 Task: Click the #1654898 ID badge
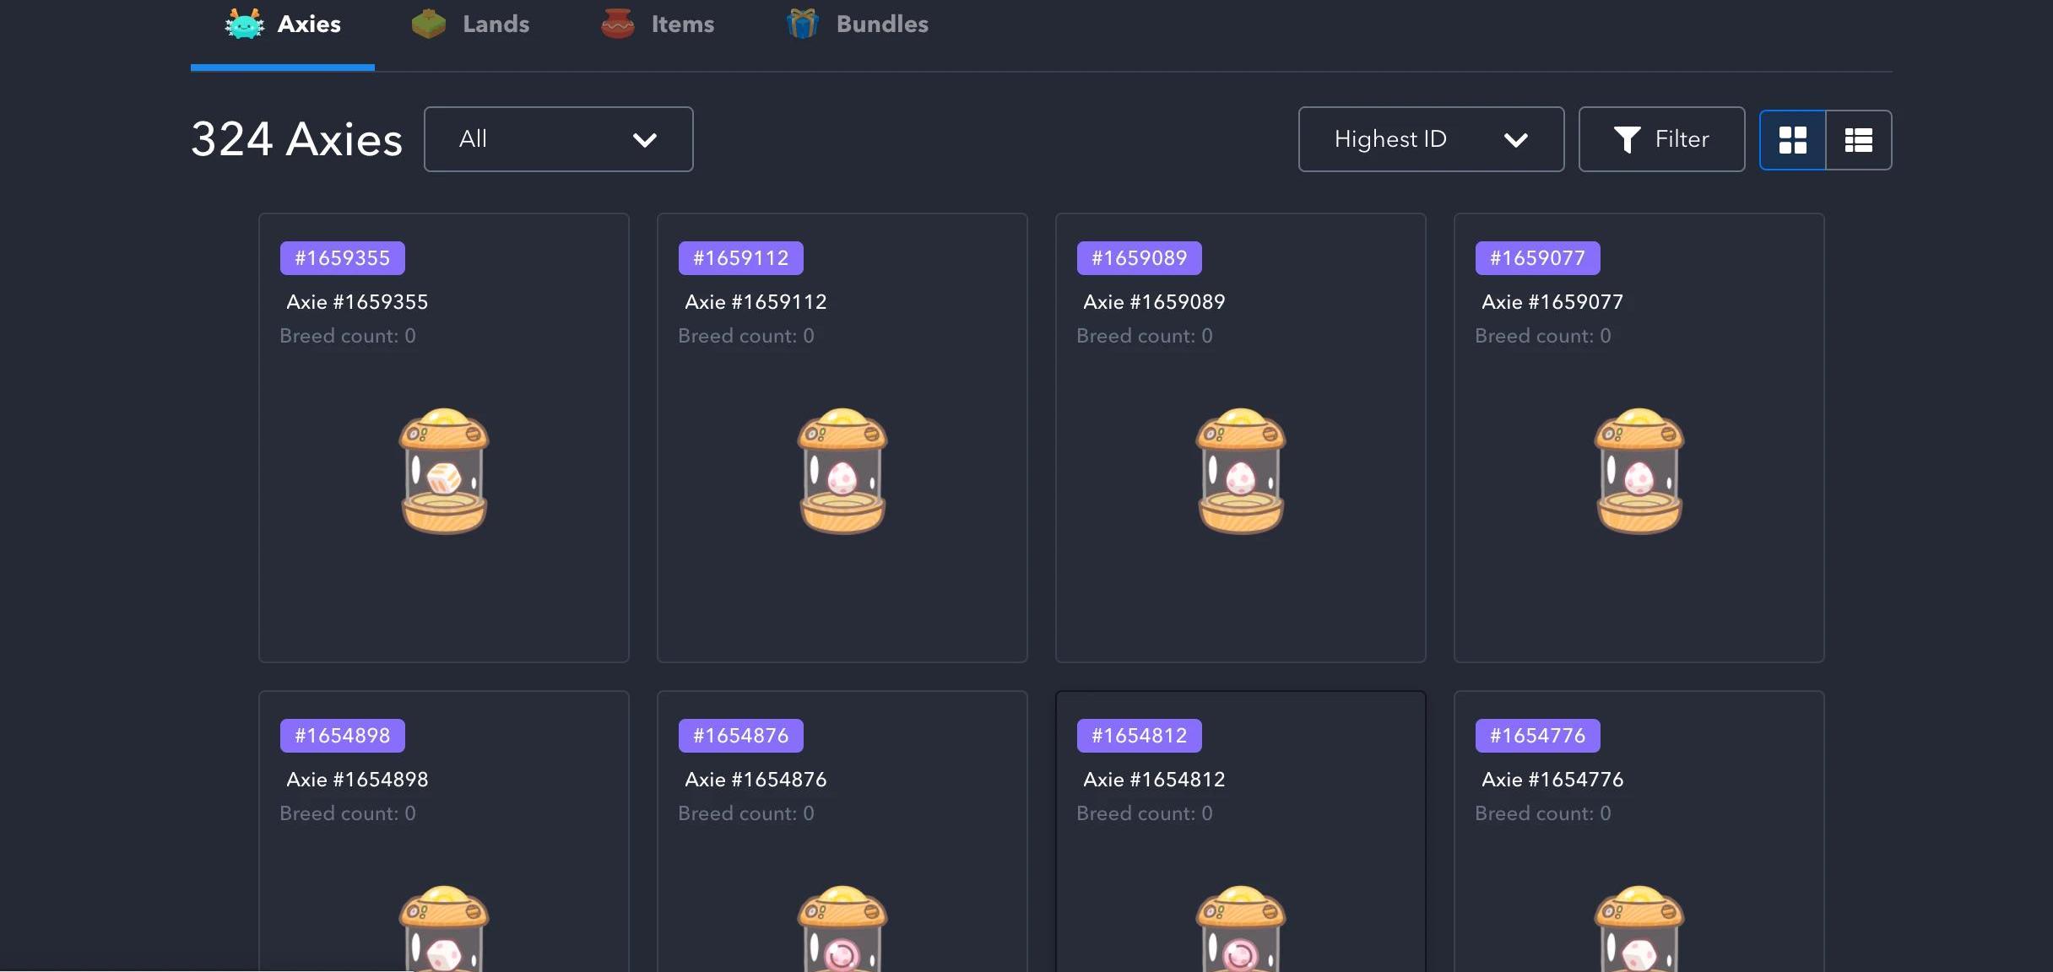(343, 736)
